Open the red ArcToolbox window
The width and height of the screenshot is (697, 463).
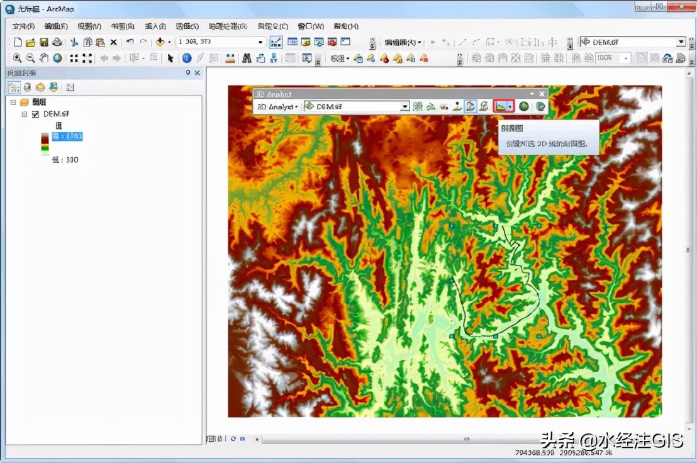(332, 42)
